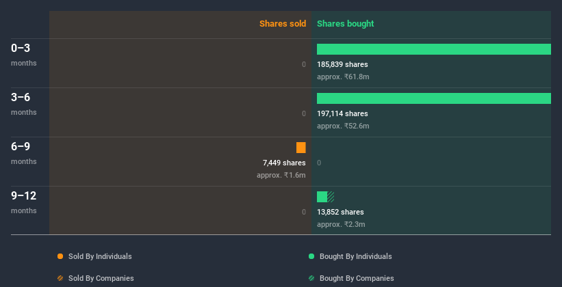Click the Sold By Companies legend label
The image size is (562, 287).
pos(101,278)
